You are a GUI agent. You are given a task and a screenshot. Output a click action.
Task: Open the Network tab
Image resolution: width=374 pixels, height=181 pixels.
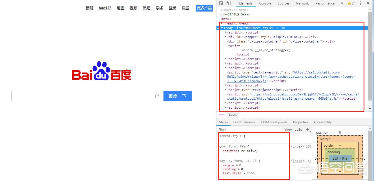click(302, 3)
